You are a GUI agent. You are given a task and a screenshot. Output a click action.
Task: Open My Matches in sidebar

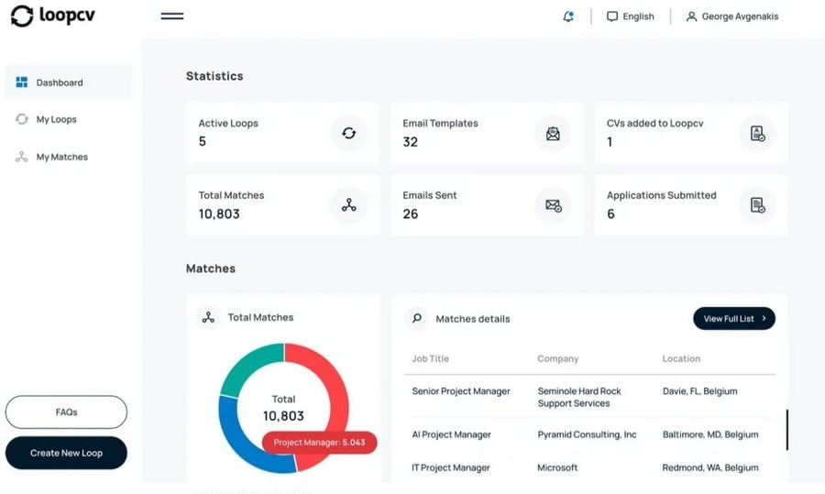(51, 157)
